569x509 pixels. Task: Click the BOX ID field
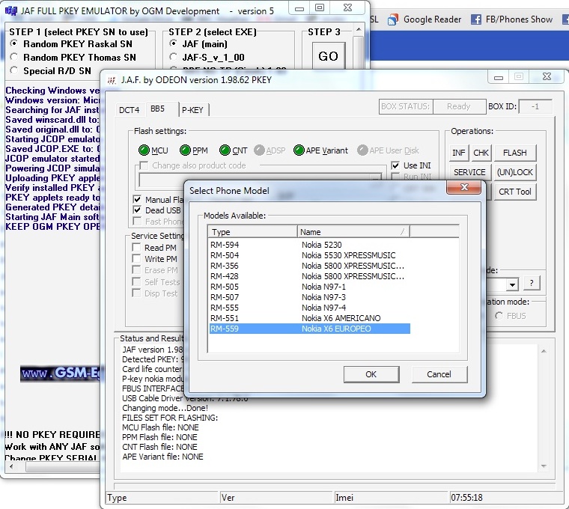coord(535,106)
